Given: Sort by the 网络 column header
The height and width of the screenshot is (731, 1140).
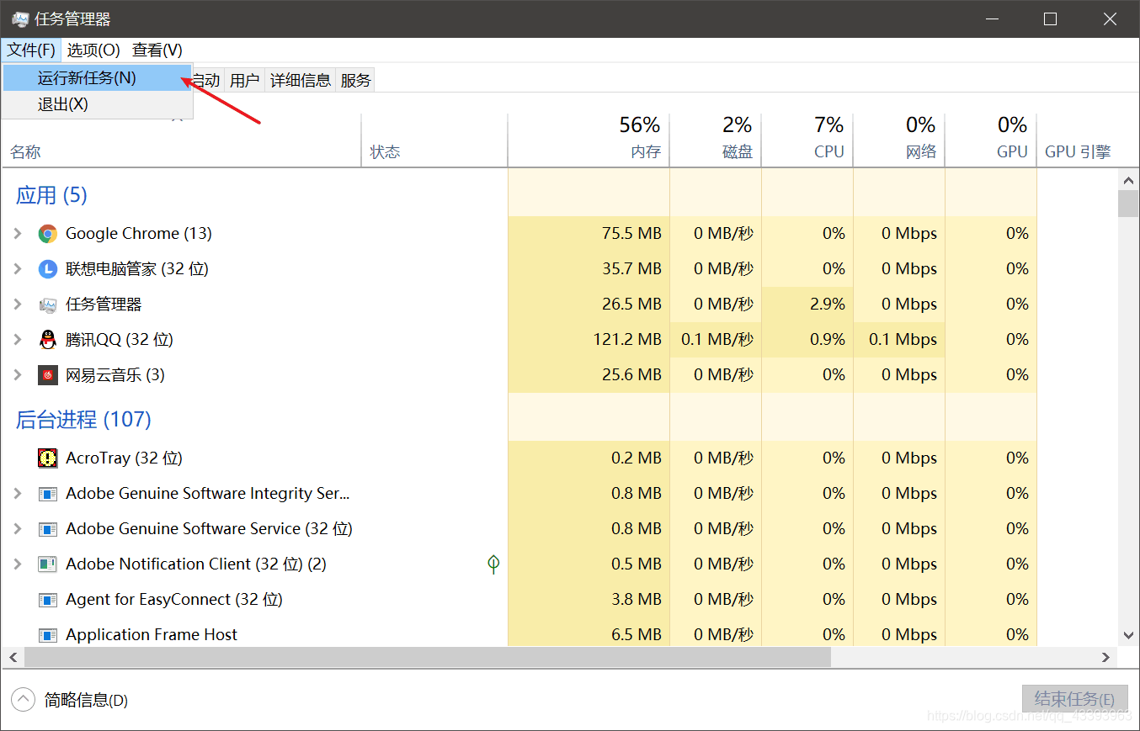Looking at the screenshot, I should 899,140.
